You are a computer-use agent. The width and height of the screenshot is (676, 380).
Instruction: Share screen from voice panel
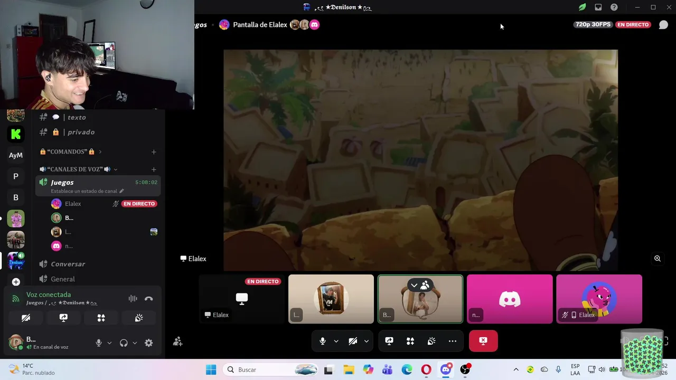[63, 318]
